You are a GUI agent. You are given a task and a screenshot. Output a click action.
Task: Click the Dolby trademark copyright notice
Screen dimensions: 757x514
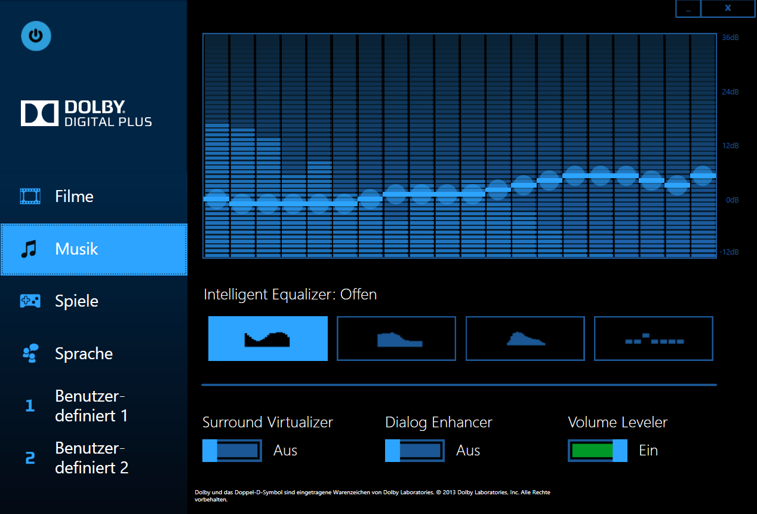pyautogui.click(x=373, y=496)
